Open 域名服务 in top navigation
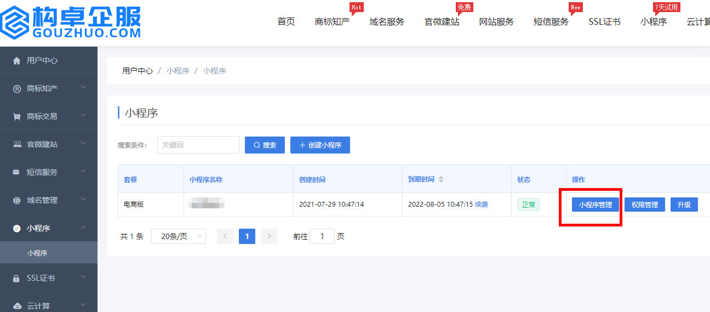The height and width of the screenshot is (312, 710). click(x=387, y=22)
